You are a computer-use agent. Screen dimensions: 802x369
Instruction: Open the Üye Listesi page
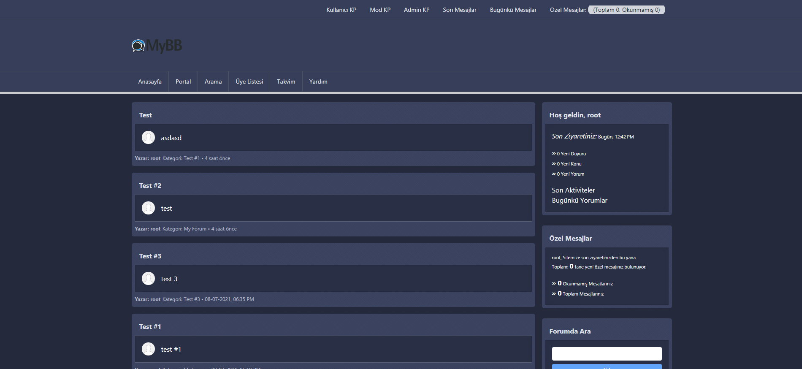pos(249,81)
